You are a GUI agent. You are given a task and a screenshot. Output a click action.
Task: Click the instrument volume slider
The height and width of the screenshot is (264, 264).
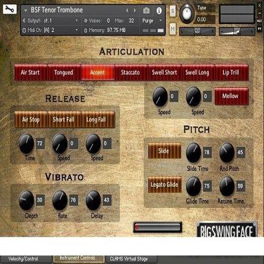(237, 32)
